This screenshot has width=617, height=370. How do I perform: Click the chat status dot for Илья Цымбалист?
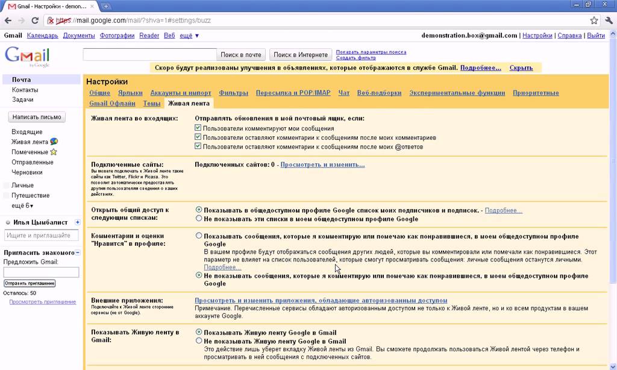click(x=7, y=223)
